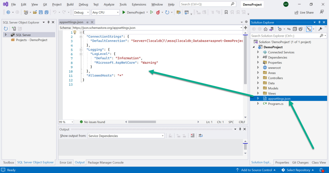Click the Hot Reload flame icon
329x173 pixels.
pyautogui.click(x=158, y=12)
